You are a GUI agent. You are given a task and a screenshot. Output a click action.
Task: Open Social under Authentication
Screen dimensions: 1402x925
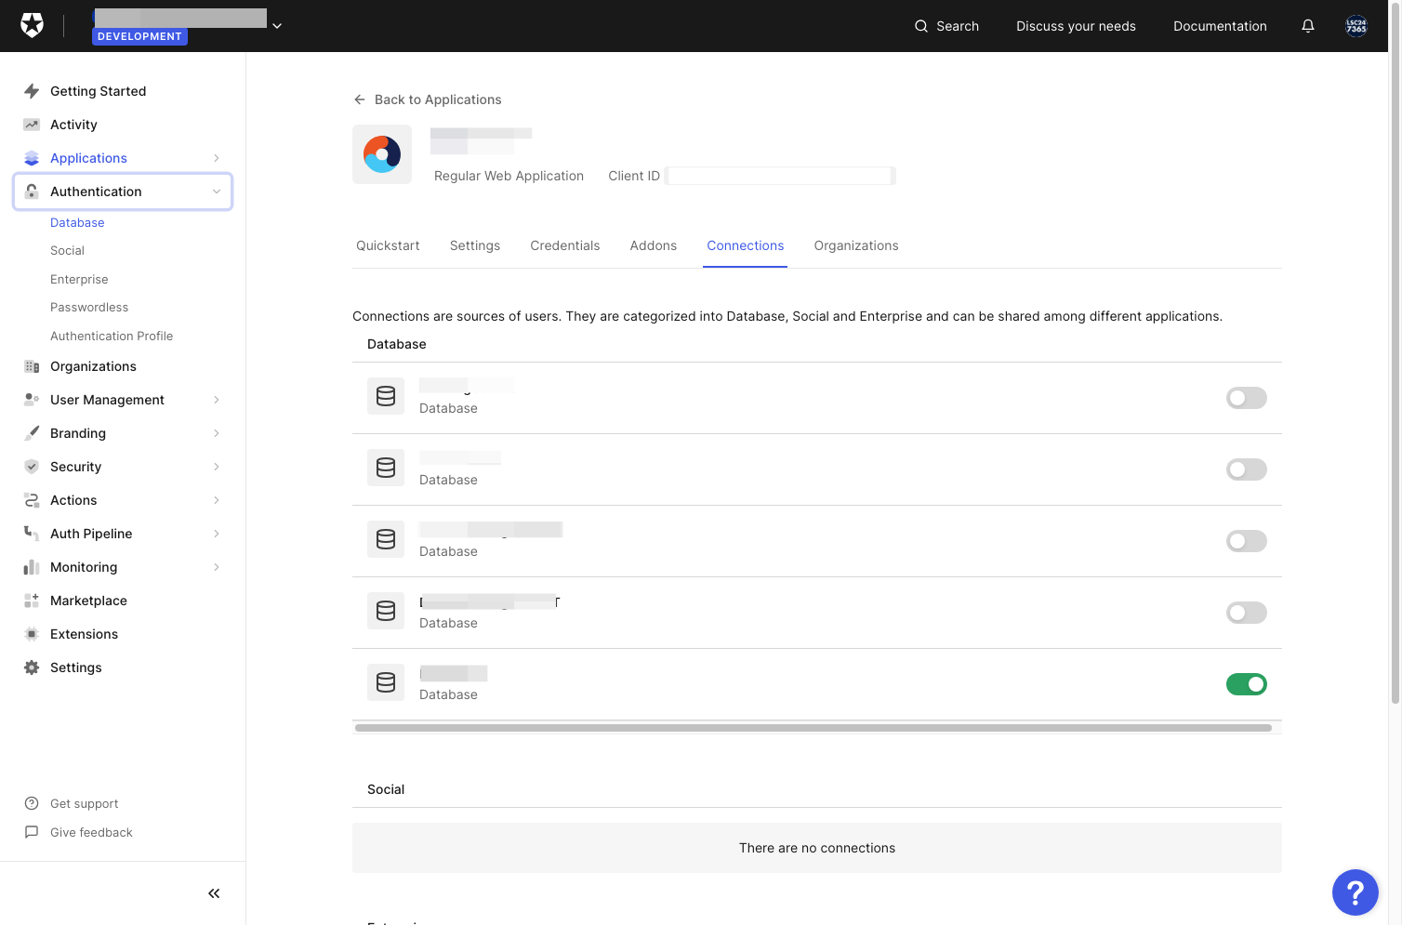67,251
